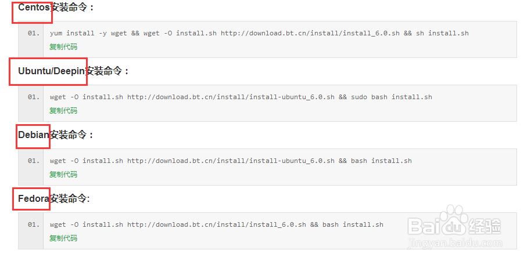Click 复制代码 under the Ubuntu/Deepin command
531x261 pixels.
(63, 111)
